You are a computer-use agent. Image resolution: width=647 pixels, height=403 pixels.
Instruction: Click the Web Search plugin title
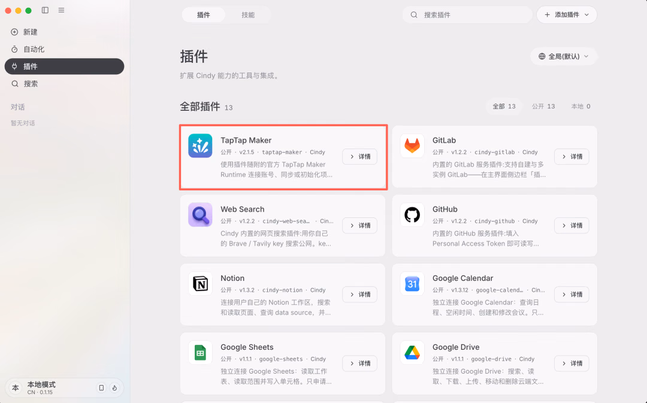click(242, 209)
